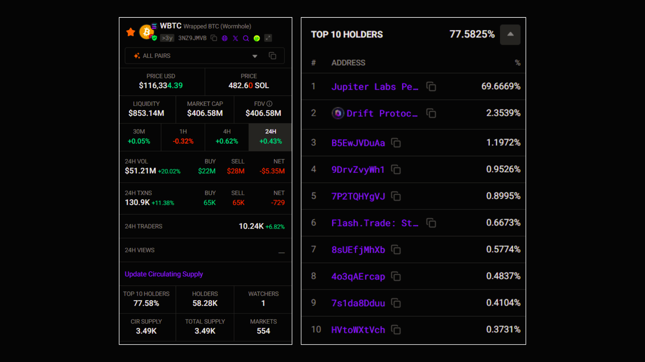
Task: Click the purple magnifier search icon
Action: tap(246, 38)
